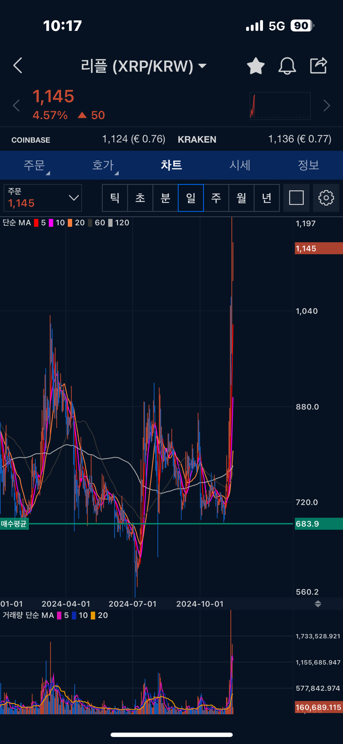
Task: Switch to the 정보 tab
Action: tap(308, 165)
